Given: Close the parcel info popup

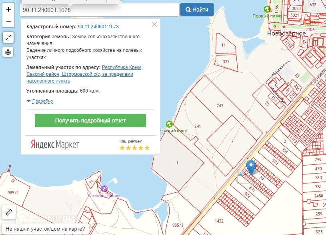Looking at the screenshot, I should coord(154,24).
